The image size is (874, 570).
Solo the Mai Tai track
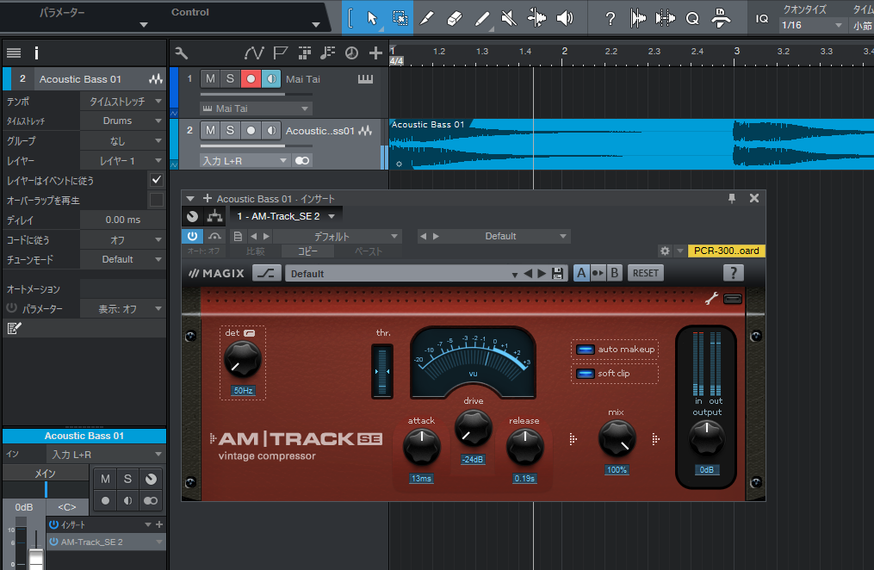point(230,79)
